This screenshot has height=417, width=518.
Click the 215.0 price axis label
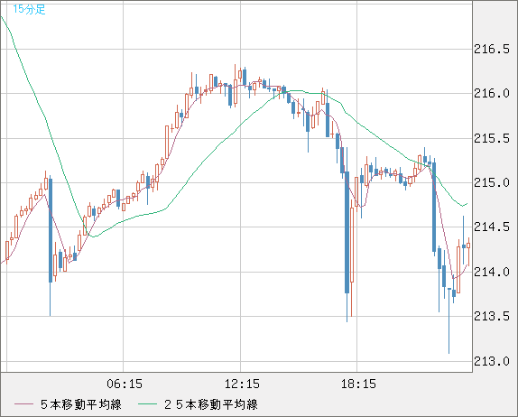click(492, 182)
